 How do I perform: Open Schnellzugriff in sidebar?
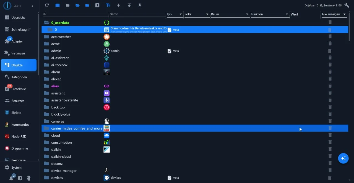pos(19,29)
